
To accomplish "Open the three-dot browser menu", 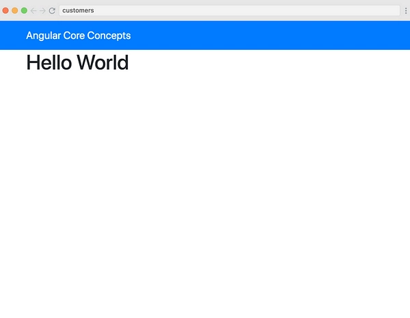I will pos(405,11).
